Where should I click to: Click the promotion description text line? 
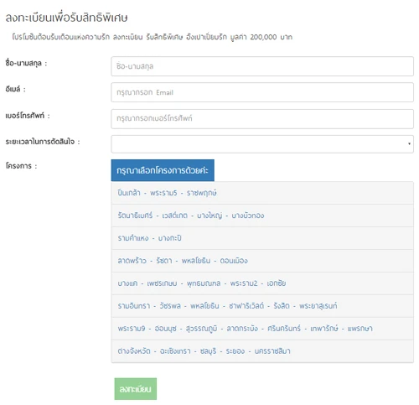click(152, 37)
